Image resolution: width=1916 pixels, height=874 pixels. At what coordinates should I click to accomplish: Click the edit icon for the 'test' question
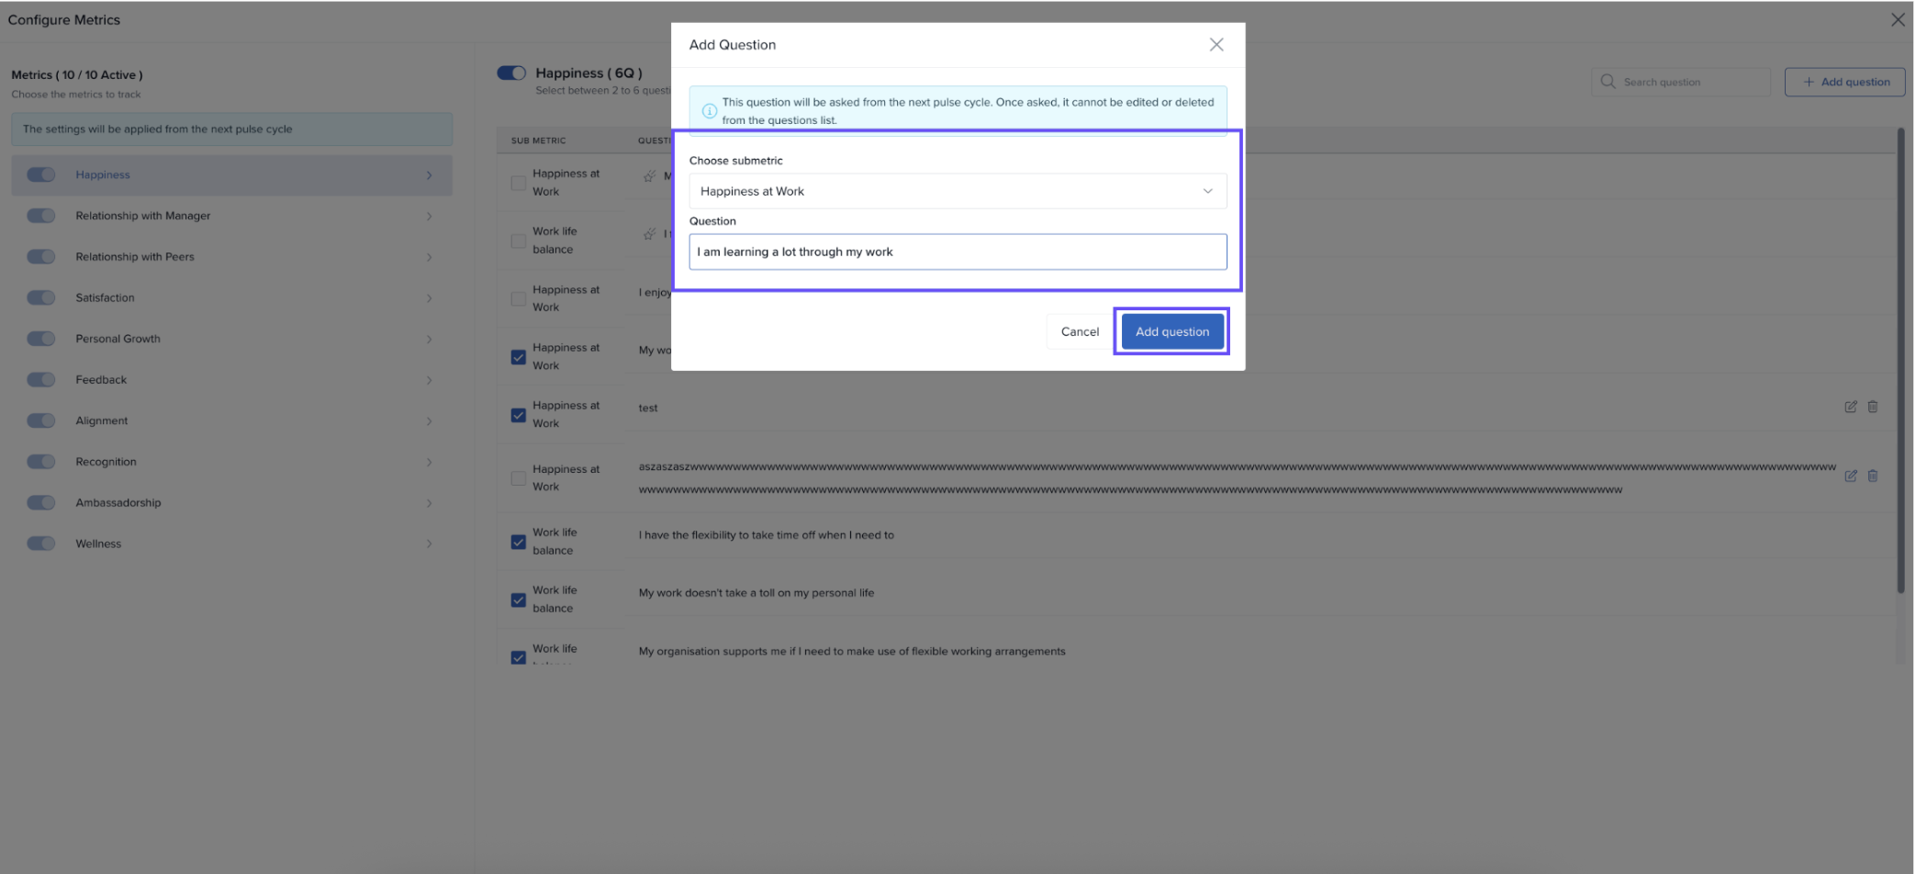pyautogui.click(x=1850, y=407)
